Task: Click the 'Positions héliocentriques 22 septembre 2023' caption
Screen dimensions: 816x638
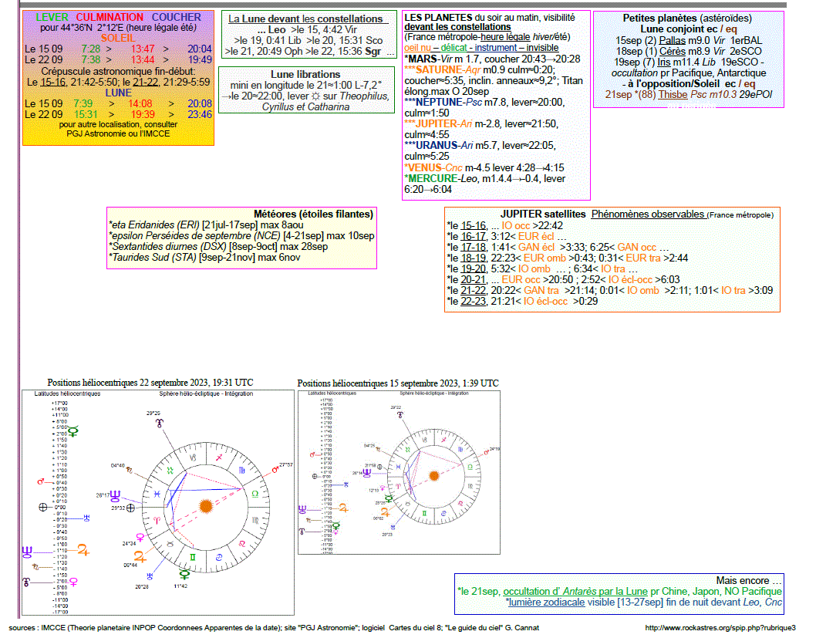Action: (150, 383)
